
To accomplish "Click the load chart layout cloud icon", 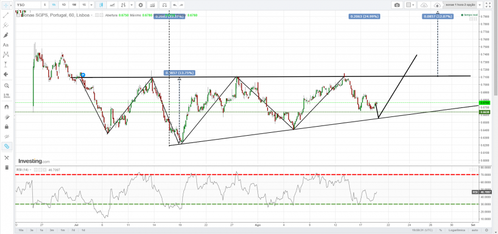I will 424,5.
